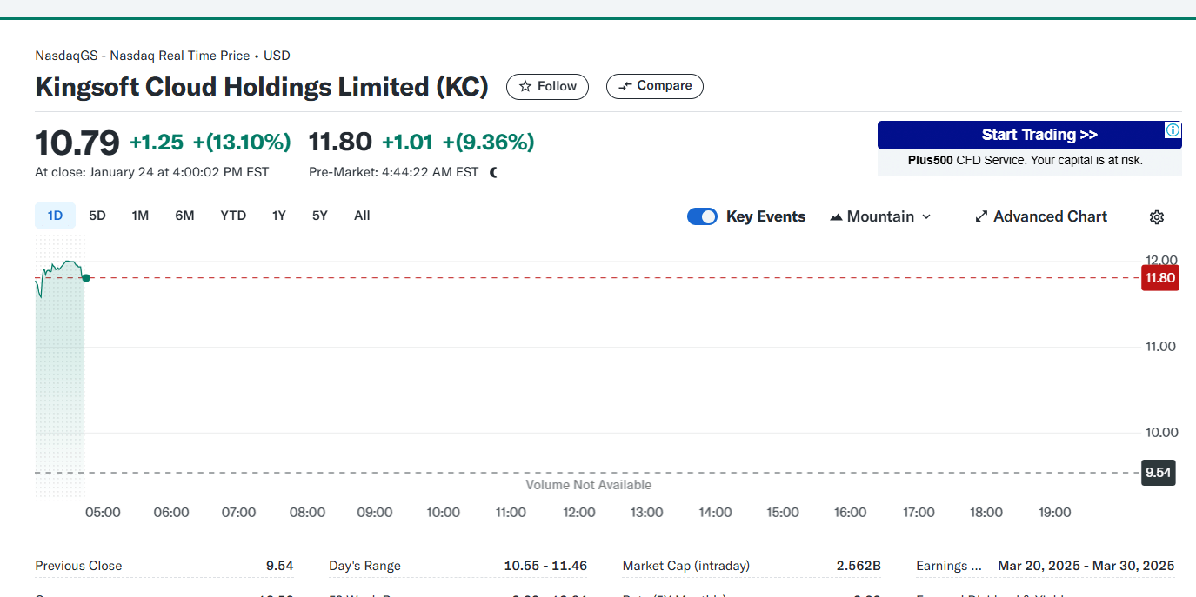Click the At close January 24 timestamp
Viewport: 1196px width, 597px height.
[152, 172]
